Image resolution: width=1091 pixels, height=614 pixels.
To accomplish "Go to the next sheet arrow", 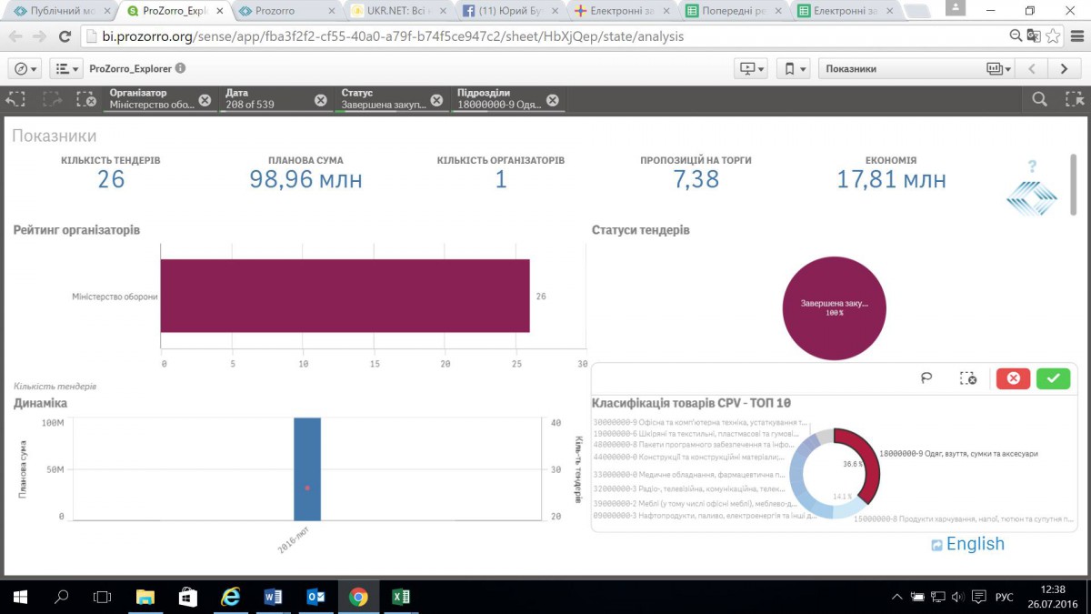I will coord(1063,68).
